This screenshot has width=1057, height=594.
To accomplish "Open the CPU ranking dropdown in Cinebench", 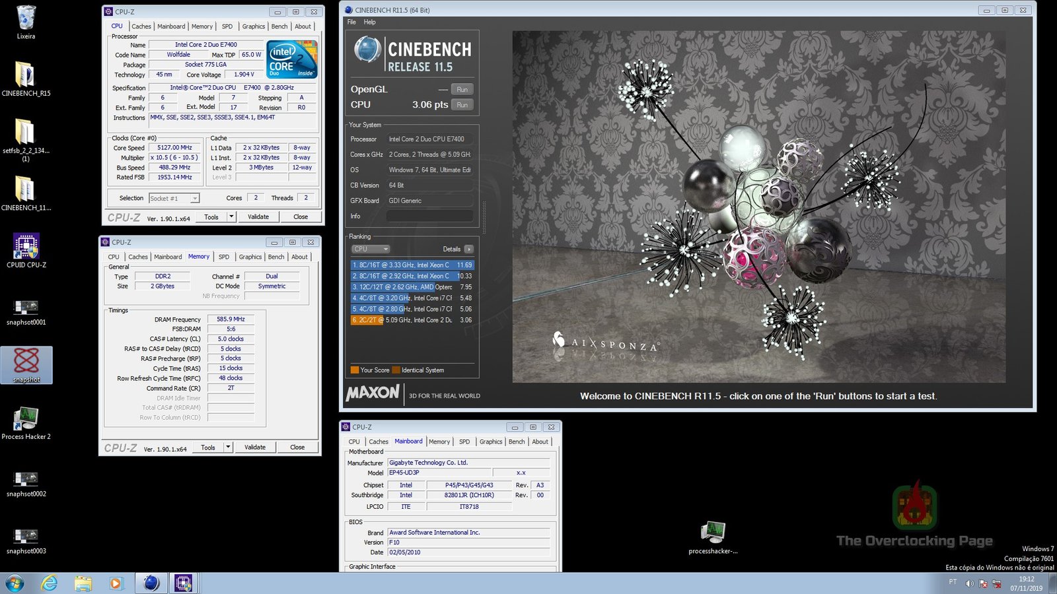I will pos(371,249).
